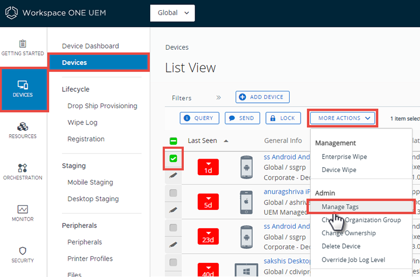Click the Lock device button
420x277 pixels.
pos(283,118)
